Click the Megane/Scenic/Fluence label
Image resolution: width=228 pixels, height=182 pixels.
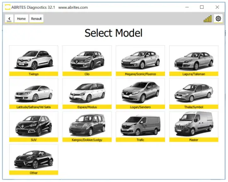click(140, 74)
